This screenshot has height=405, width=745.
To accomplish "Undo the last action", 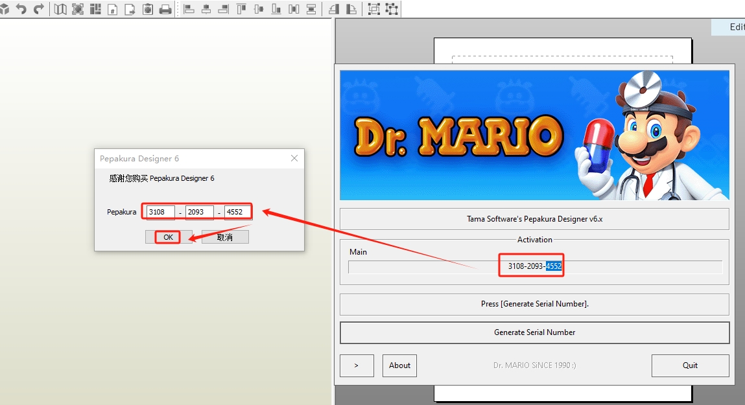I will click(21, 8).
